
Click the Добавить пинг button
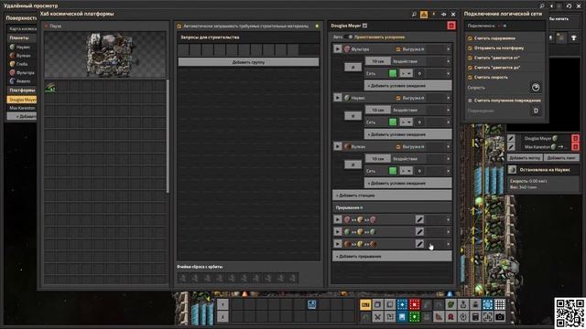point(561,158)
